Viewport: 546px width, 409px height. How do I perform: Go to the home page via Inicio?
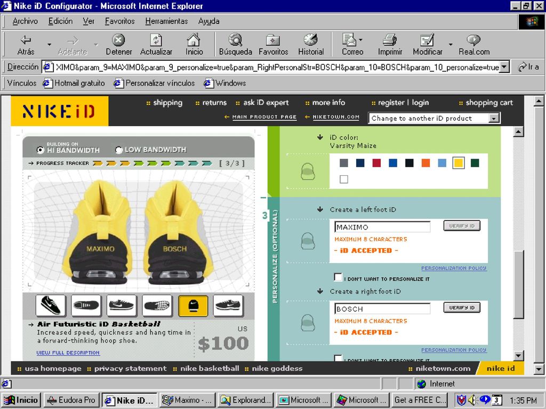(x=194, y=45)
